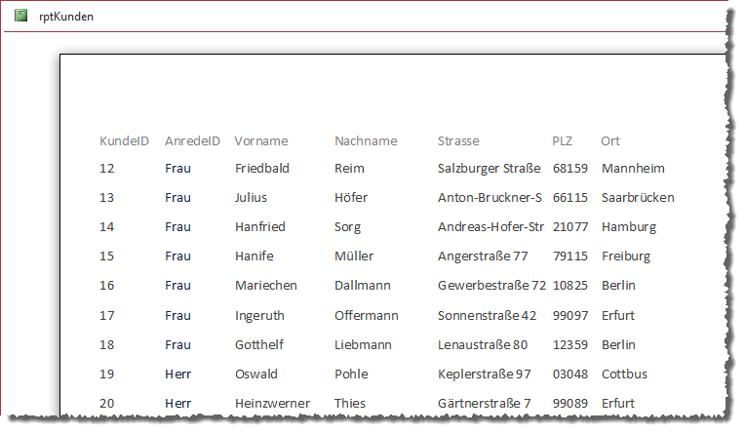Click the surname Offermann

(367, 316)
